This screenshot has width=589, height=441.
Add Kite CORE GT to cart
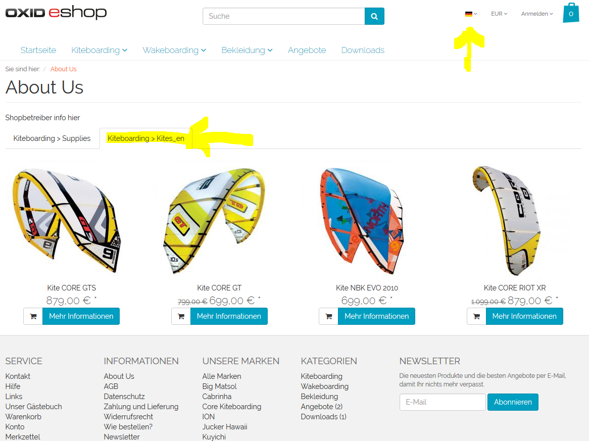coord(181,316)
